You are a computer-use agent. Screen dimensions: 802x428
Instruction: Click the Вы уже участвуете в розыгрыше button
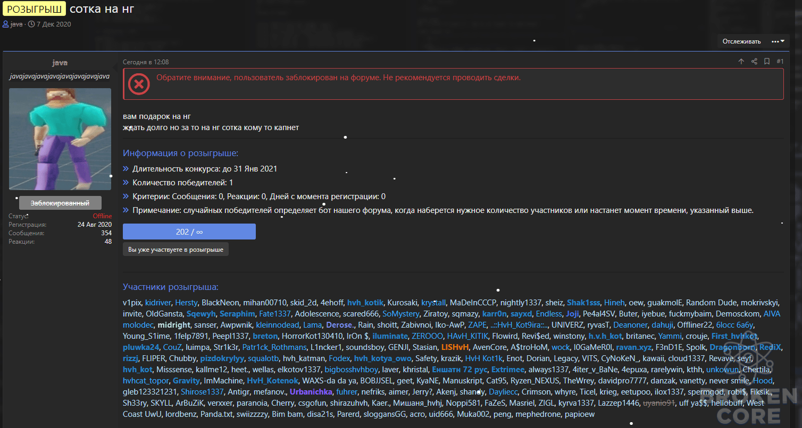pos(176,250)
